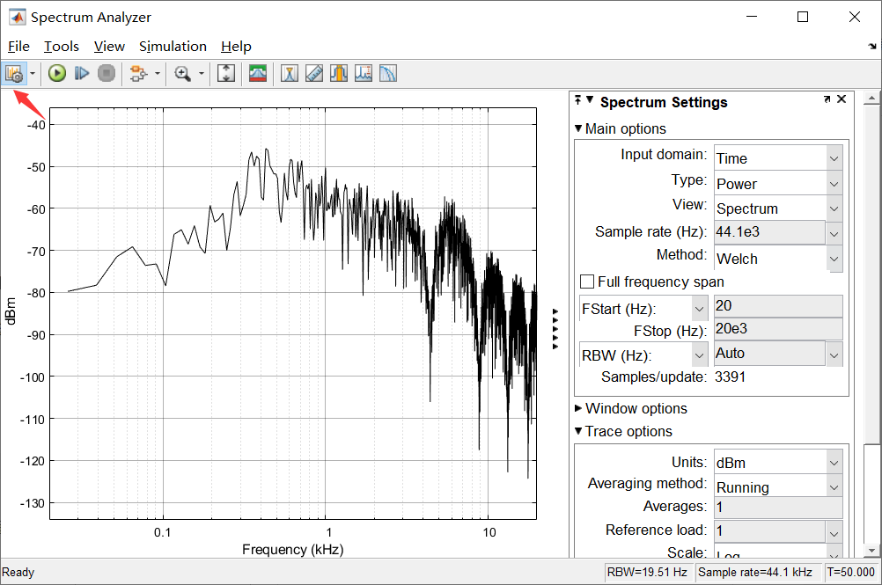Image resolution: width=882 pixels, height=585 pixels.
Task: Collapse the Main options section
Action: pyautogui.click(x=578, y=128)
